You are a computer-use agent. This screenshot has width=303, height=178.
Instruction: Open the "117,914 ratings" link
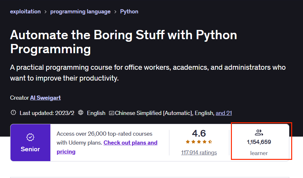[x=199, y=153]
